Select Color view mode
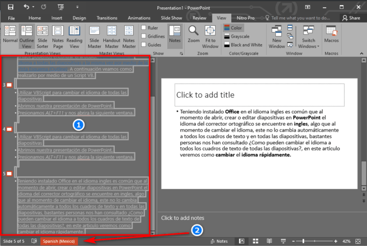367x246 pixels. 233,28
